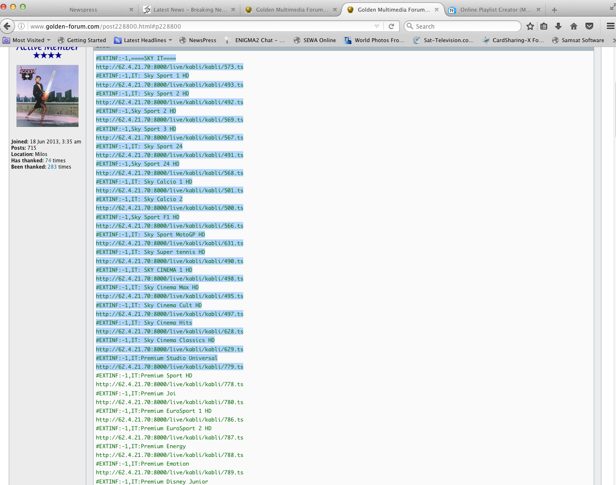Save page to Pocket
616x485 pixels.
coord(589,26)
